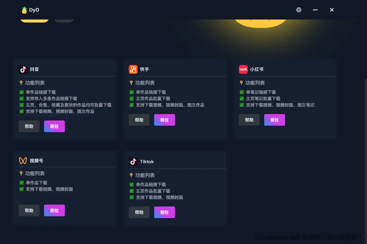Click the checkmark beside 单作品链接下载 on 抖音 card
The height and width of the screenshot is (244, 367).
click(21, 92)
